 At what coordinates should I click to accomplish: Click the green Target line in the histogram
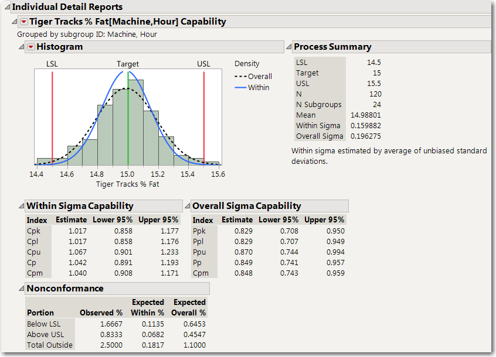tap(128, 118)
